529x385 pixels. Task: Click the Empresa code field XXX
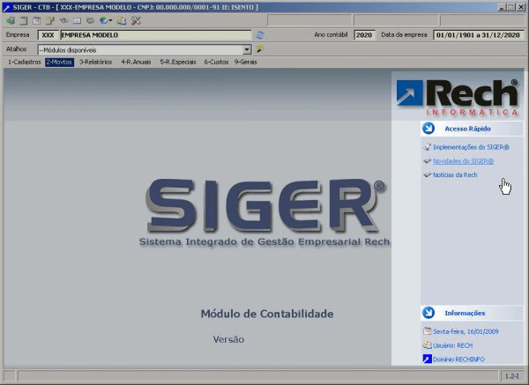[48, 35]
